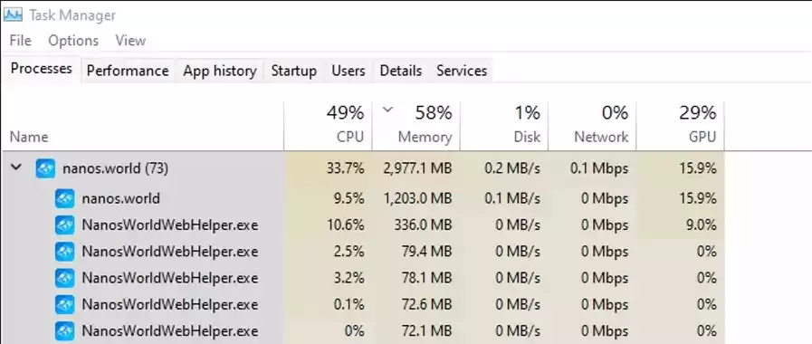Open the File menu
This screenshot has height=344, width=812.
pyautogui.click(x=21, y=41)
